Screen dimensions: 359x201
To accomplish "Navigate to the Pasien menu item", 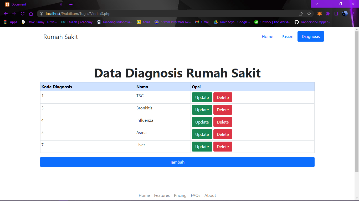I will point(287,37).
